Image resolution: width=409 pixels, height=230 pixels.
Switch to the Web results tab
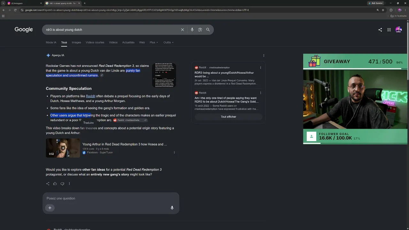pyautogui.click(x=142, y=42)
